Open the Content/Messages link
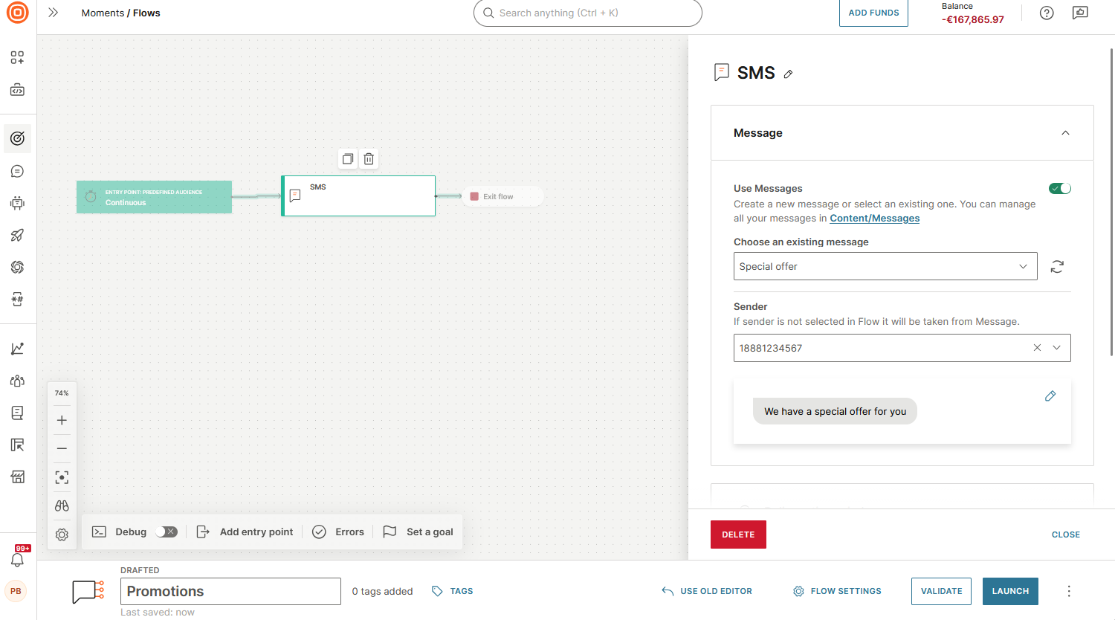The image size is (1115, 620). coord(874,218)
